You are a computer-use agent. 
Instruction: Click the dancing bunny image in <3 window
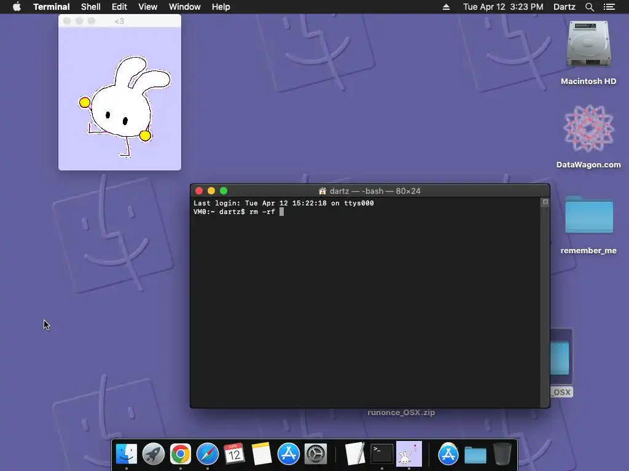click(x=125, y=106)
